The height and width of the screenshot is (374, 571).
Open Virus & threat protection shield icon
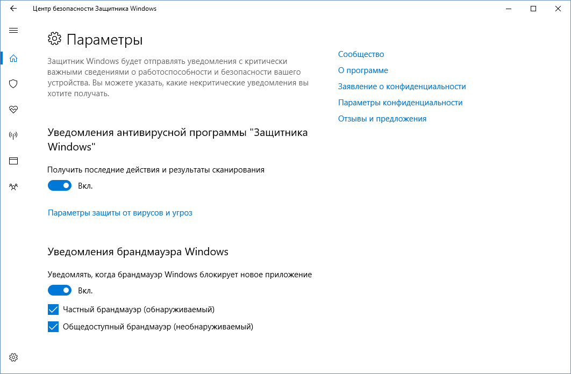pos(13,84)
